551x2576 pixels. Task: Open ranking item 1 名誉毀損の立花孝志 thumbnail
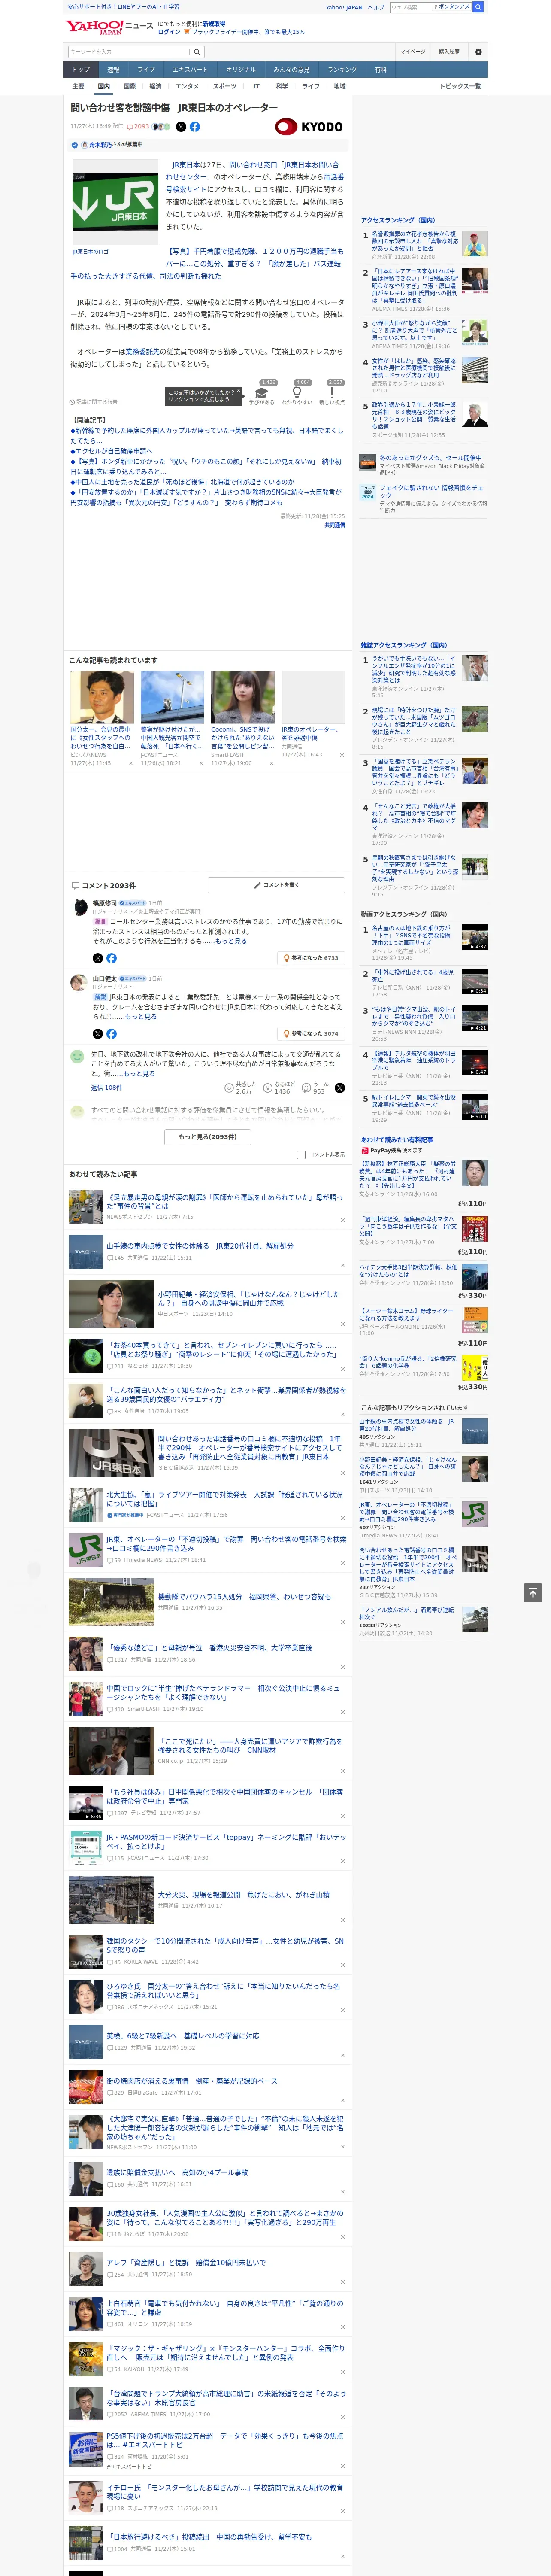[475, 243]
